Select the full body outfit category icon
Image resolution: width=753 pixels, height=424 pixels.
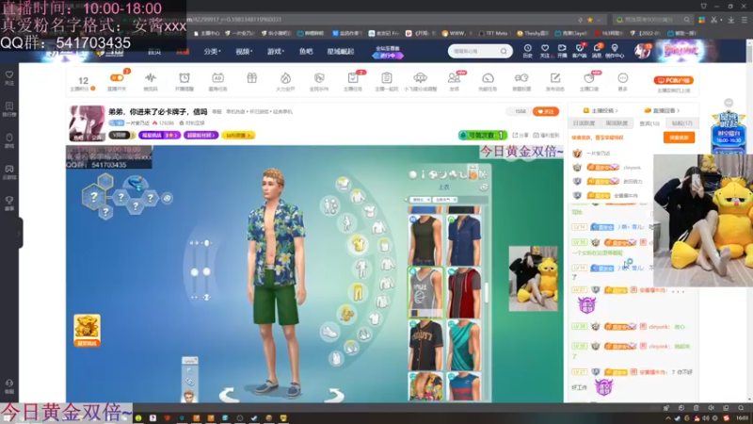pos(361,269)
